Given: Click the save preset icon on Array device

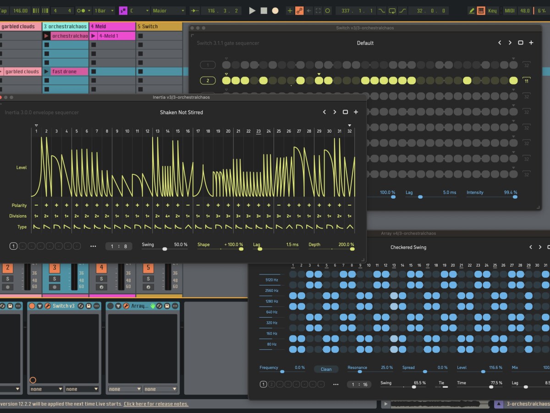Looking at the screenshot, I should click(x=167, y=306).
